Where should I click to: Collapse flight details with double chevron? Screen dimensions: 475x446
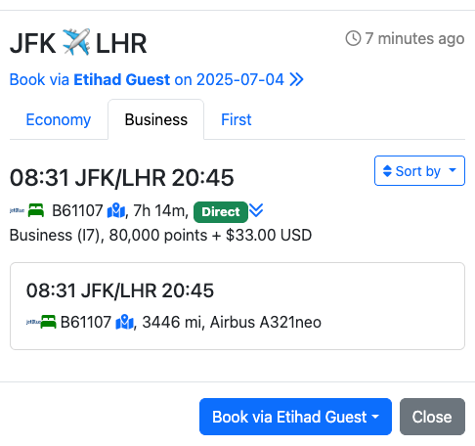(256, 210)
